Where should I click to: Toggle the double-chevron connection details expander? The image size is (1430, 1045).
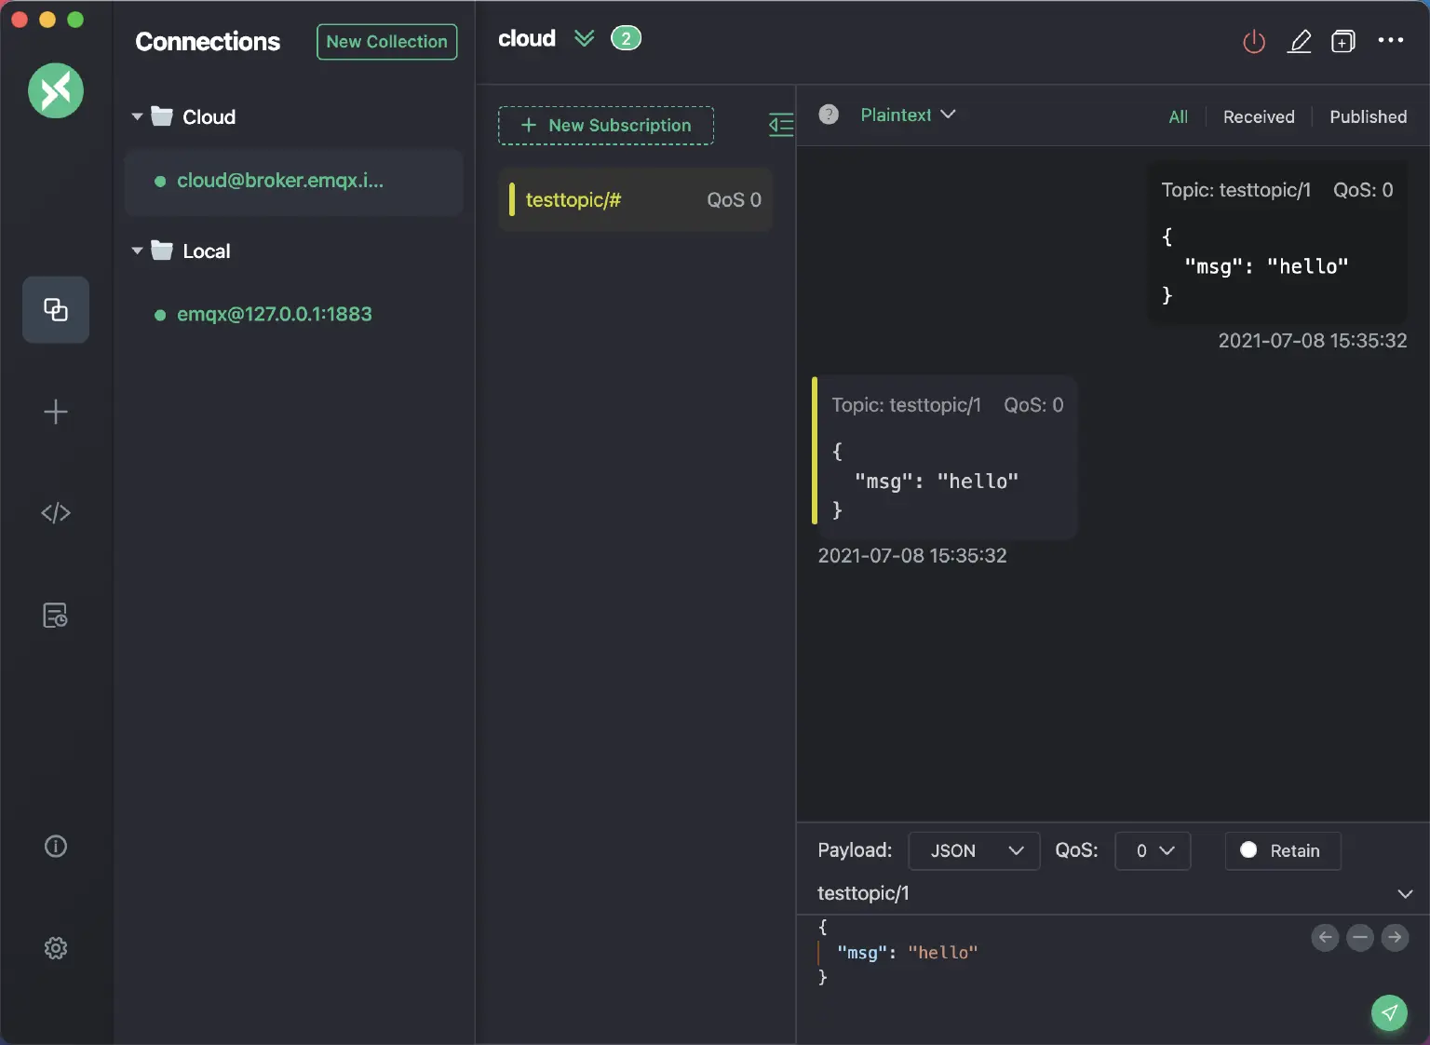click(x=584, y=38)
